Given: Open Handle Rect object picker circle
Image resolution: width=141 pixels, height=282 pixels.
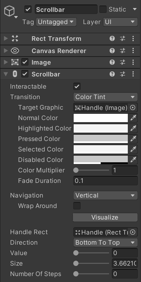Looking at the screenshot, I should pos(133,232).
